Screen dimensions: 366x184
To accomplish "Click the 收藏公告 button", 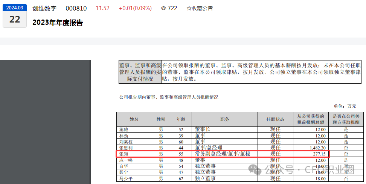I will click(x=200, y=8).
